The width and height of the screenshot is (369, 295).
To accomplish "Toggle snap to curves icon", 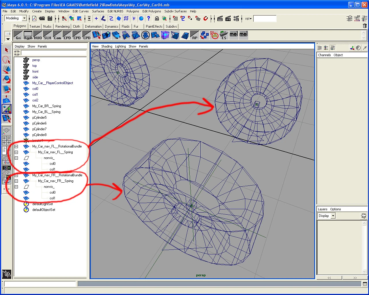I will click(x=183, y=19).
